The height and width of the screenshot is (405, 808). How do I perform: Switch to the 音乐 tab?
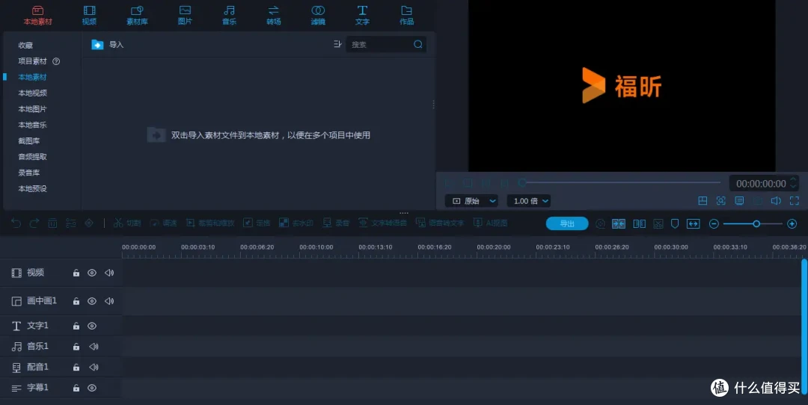click(x=230, y=16)
